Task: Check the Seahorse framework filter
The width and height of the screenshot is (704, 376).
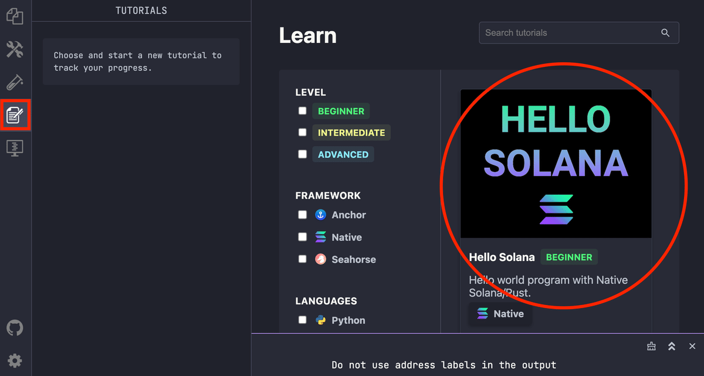Action: (302, 259)
